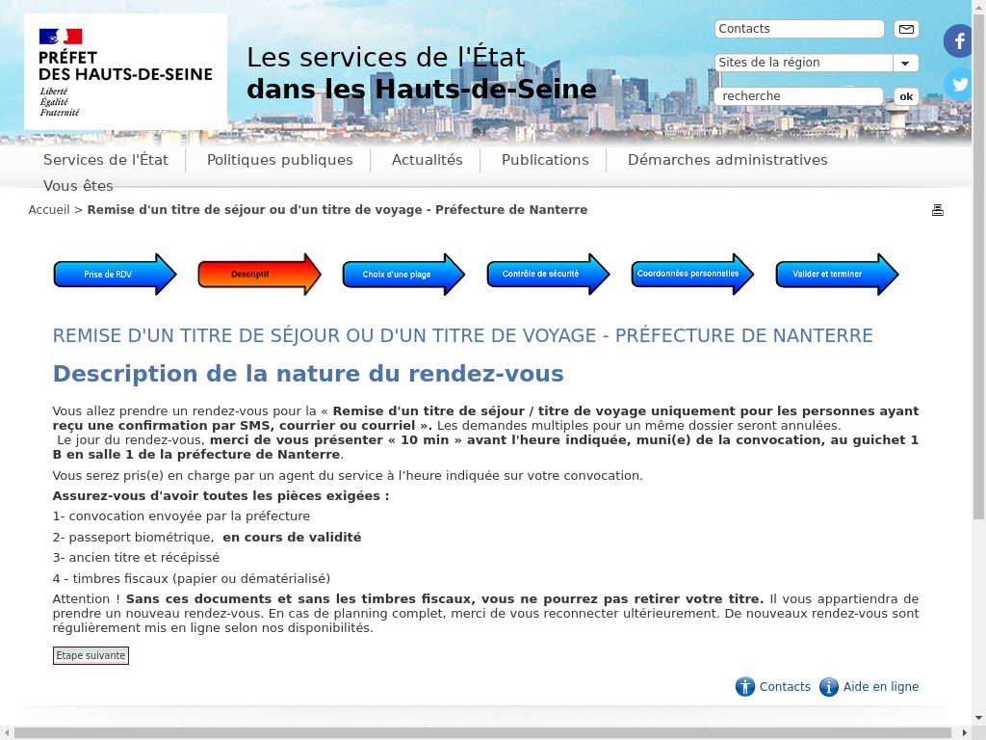Open the 'Publications' menu

545,160
